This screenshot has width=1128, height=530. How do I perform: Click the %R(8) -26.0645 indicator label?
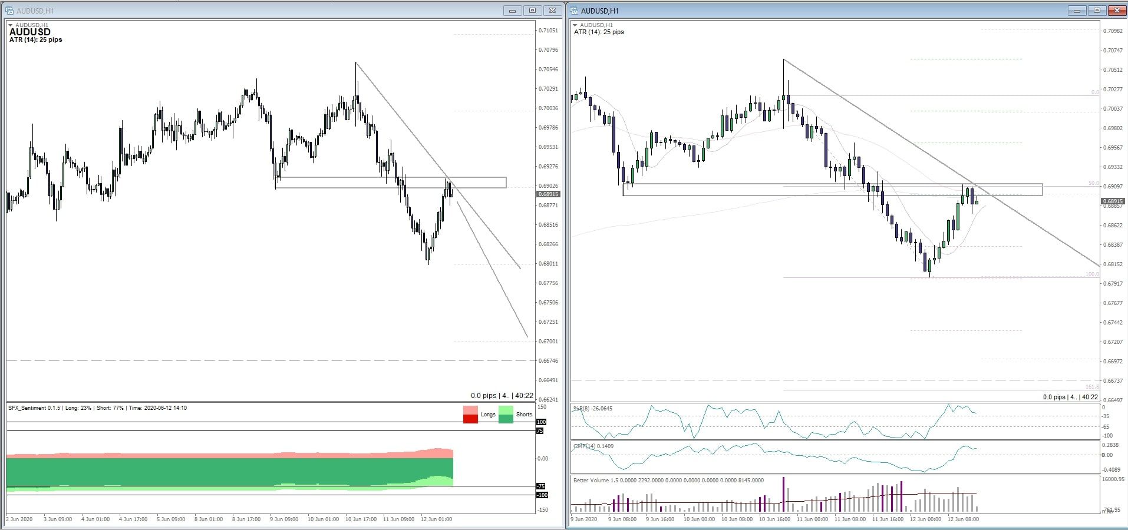coord(592,408)
